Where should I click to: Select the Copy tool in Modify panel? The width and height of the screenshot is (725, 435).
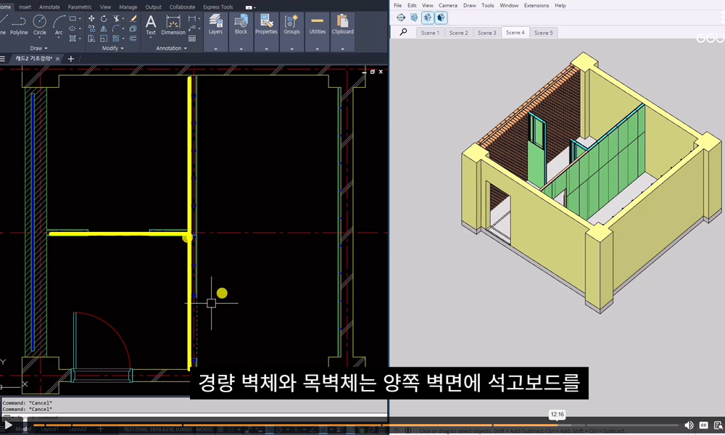coord(91,29)
